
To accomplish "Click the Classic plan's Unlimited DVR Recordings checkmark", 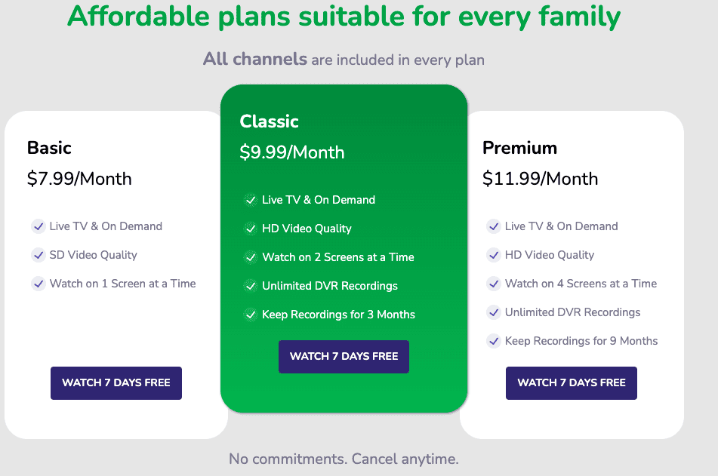I will [x=251, y=286].
